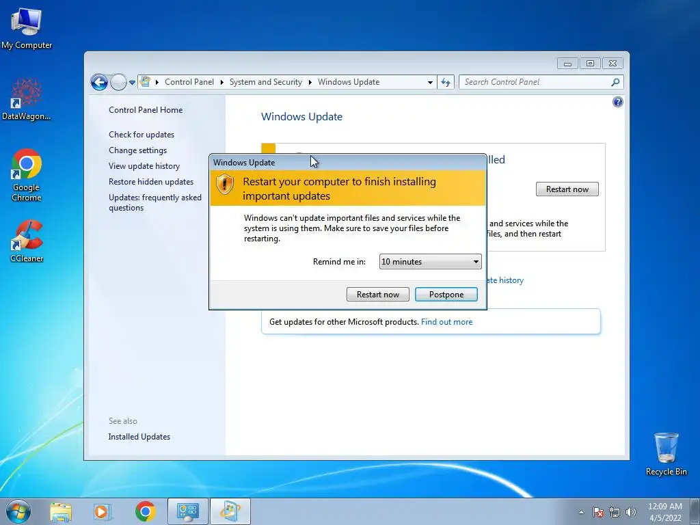Select Control Panel breadcrumb
The image size is (700, 525).
point(189,82)
